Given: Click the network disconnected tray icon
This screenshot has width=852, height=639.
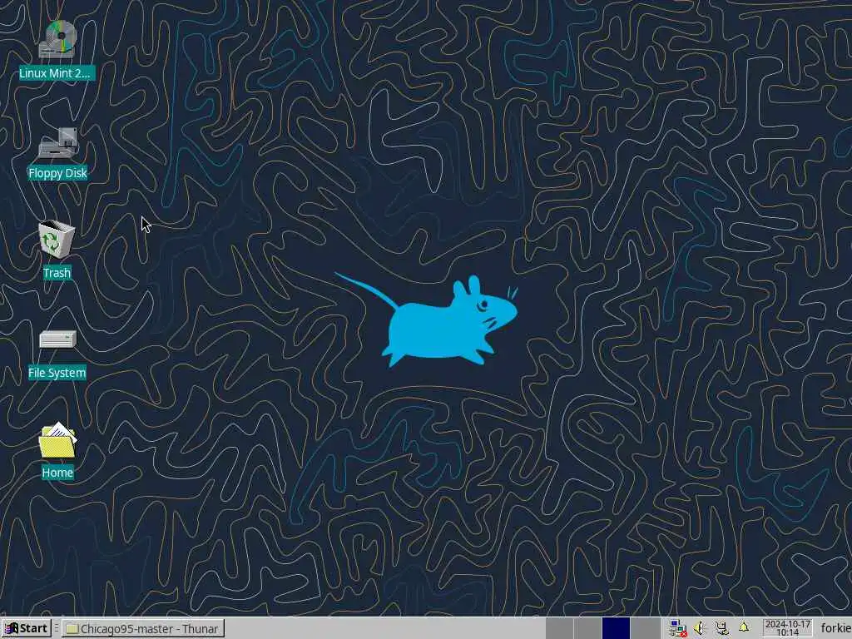Looking at the screenshot, I should pos(677,629).
